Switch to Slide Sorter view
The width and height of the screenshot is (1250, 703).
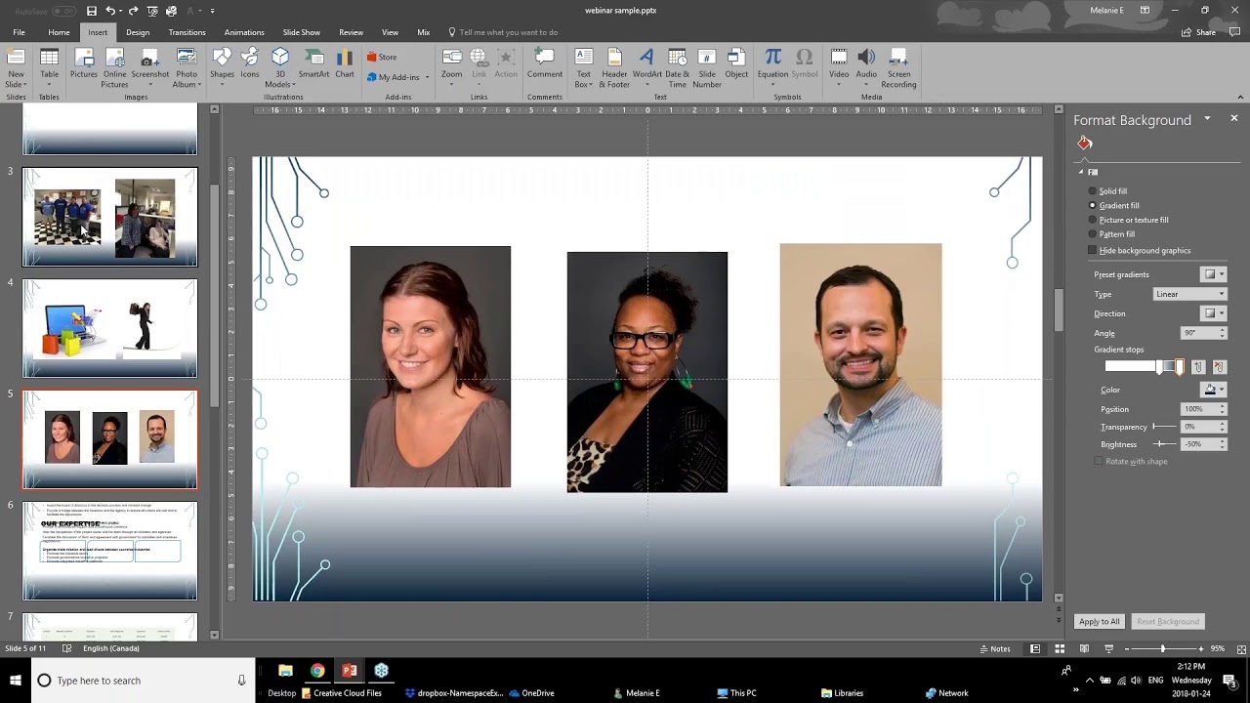pyautogui.click(x=1060, y=648)
